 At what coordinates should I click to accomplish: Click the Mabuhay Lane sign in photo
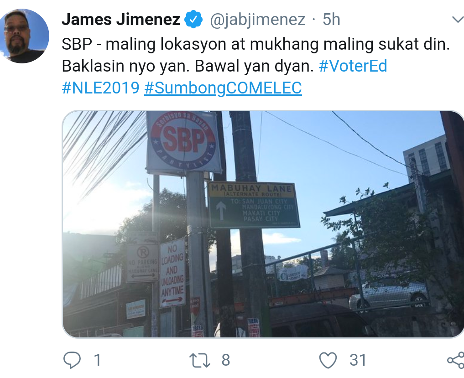[254, 205]
